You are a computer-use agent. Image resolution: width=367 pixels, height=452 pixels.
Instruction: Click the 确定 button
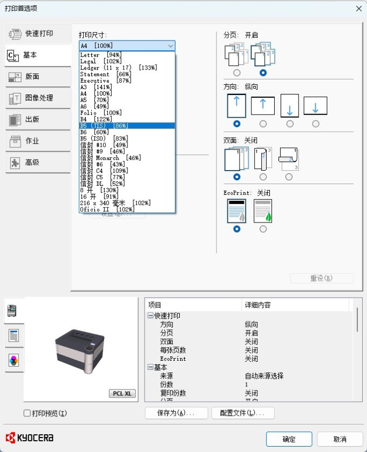pos(289,439)
